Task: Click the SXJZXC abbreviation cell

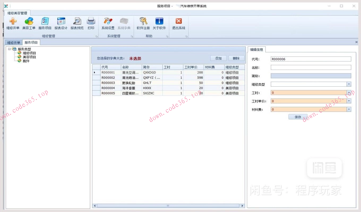Action: tap(152, 93)
